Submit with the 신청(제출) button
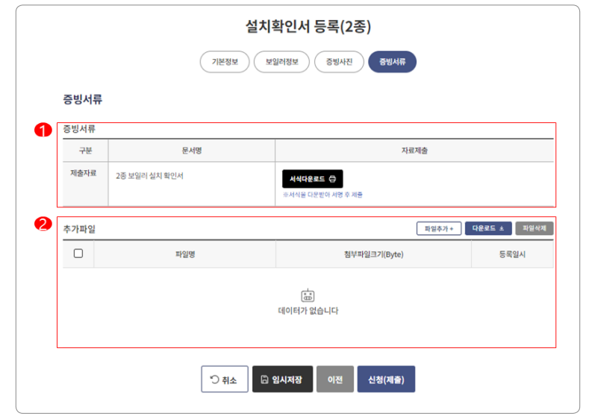Image resolution: width=592 pixels, height=419 pixels. point(386,379)
